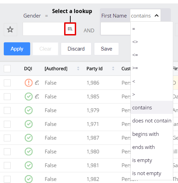Choose the 'is not empty' option
178x183 pixels.
click(x=152, y=173)
